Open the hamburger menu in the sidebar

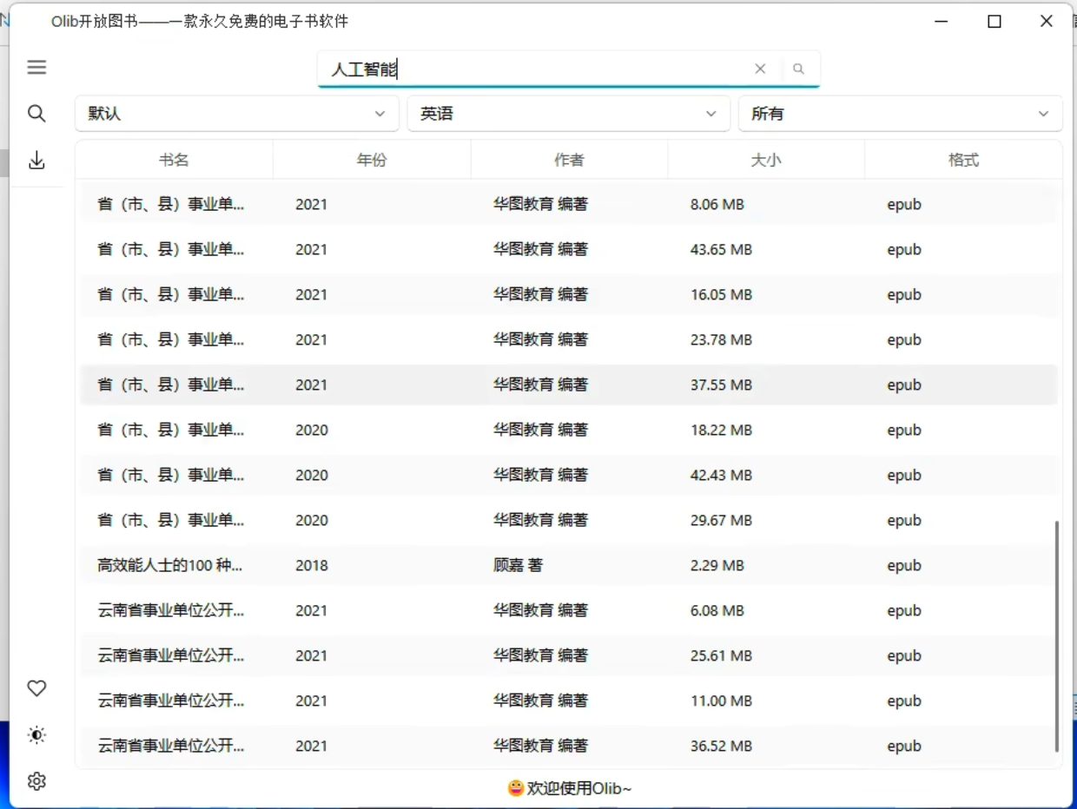[36, 67]
